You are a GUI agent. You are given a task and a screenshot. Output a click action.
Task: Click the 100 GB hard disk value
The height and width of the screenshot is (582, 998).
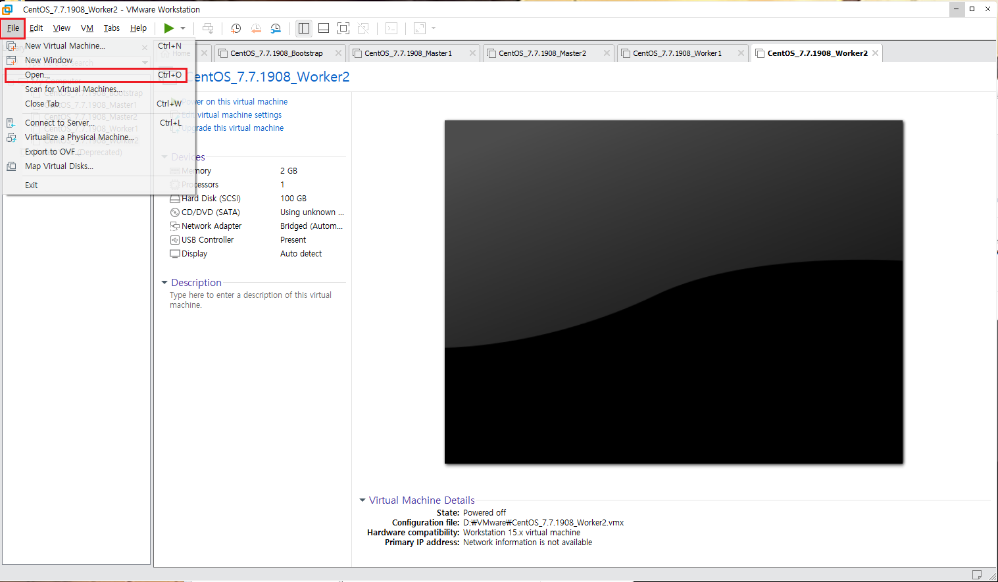tap(293, 199)
